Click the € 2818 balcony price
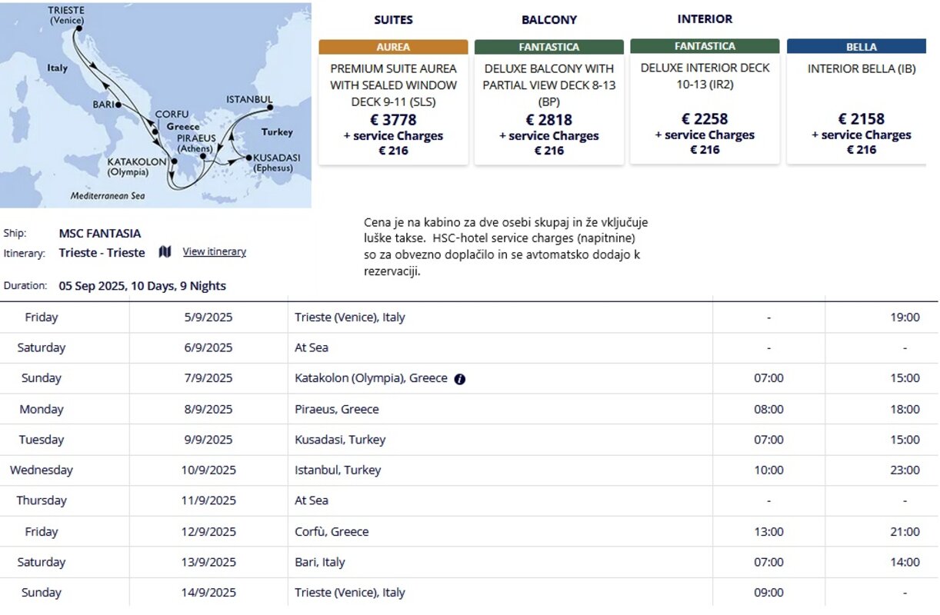The image size is (940, 615). pyautogui.click(x=549, y=120)
